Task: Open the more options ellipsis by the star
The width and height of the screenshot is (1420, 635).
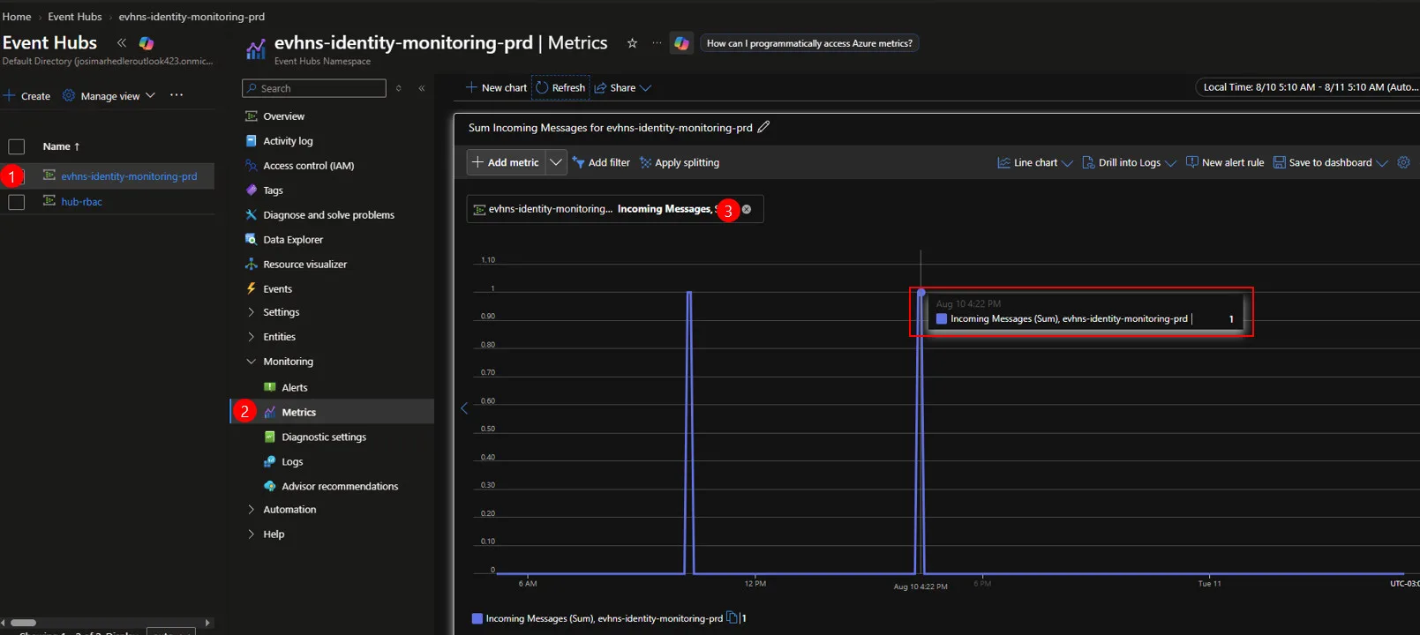Action: (657, 43)
